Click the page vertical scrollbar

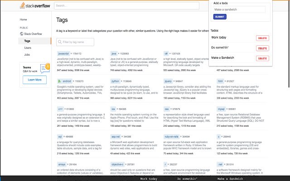(x=289, y=44)
